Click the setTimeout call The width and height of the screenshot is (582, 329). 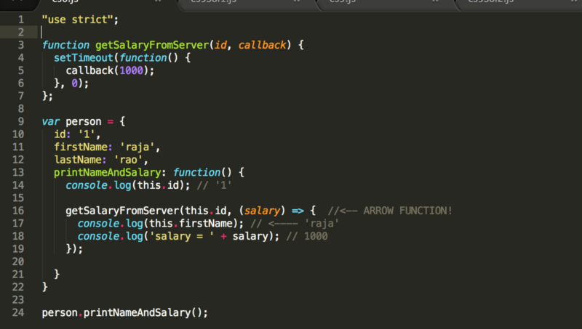80,57
